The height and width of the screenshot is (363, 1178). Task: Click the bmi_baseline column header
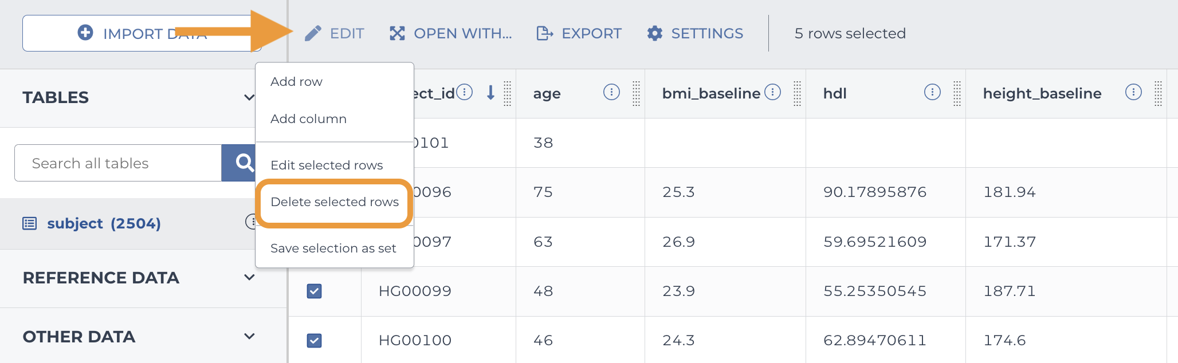click(x=711, y=93)
